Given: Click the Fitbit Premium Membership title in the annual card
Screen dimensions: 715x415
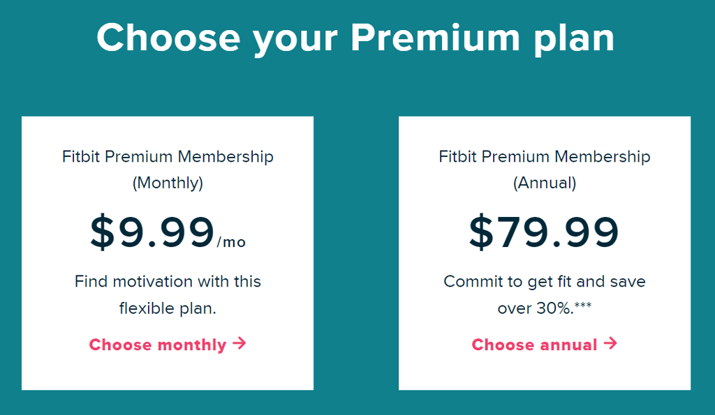Looking at the screenshot, I should point(545,156).
